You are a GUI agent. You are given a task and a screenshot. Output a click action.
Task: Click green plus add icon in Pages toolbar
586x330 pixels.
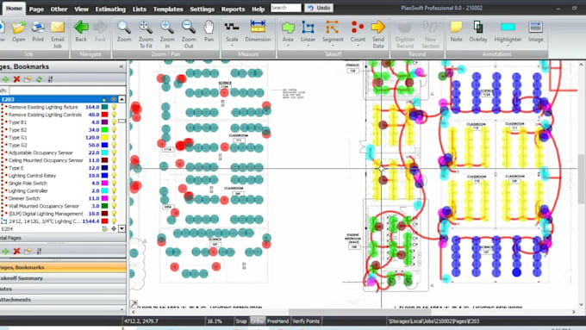click(5, 79)
